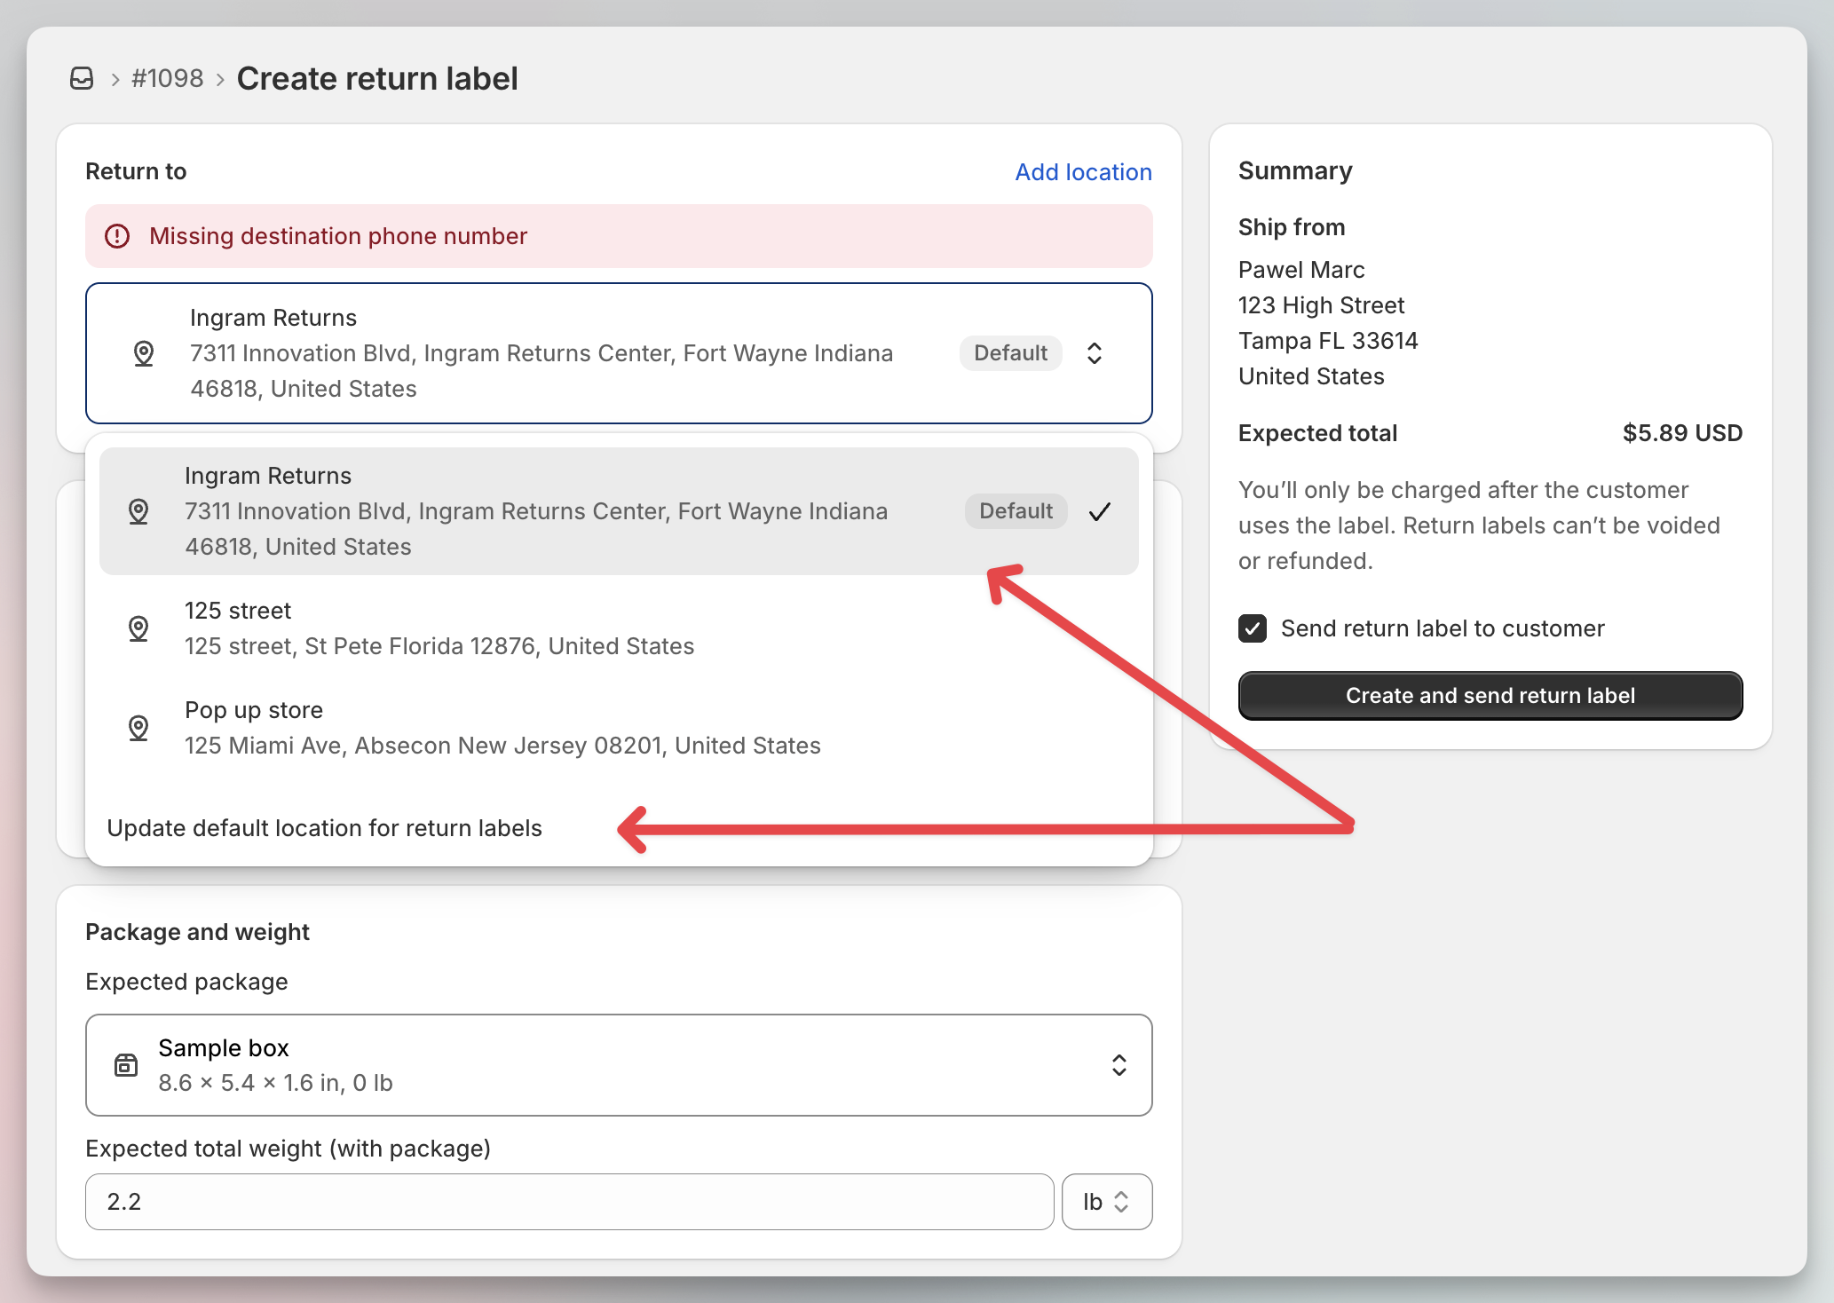This screenshot has height=1303, width=1834.
Task: Collapse the Return to location selector
Action: (x=619, y=353)
